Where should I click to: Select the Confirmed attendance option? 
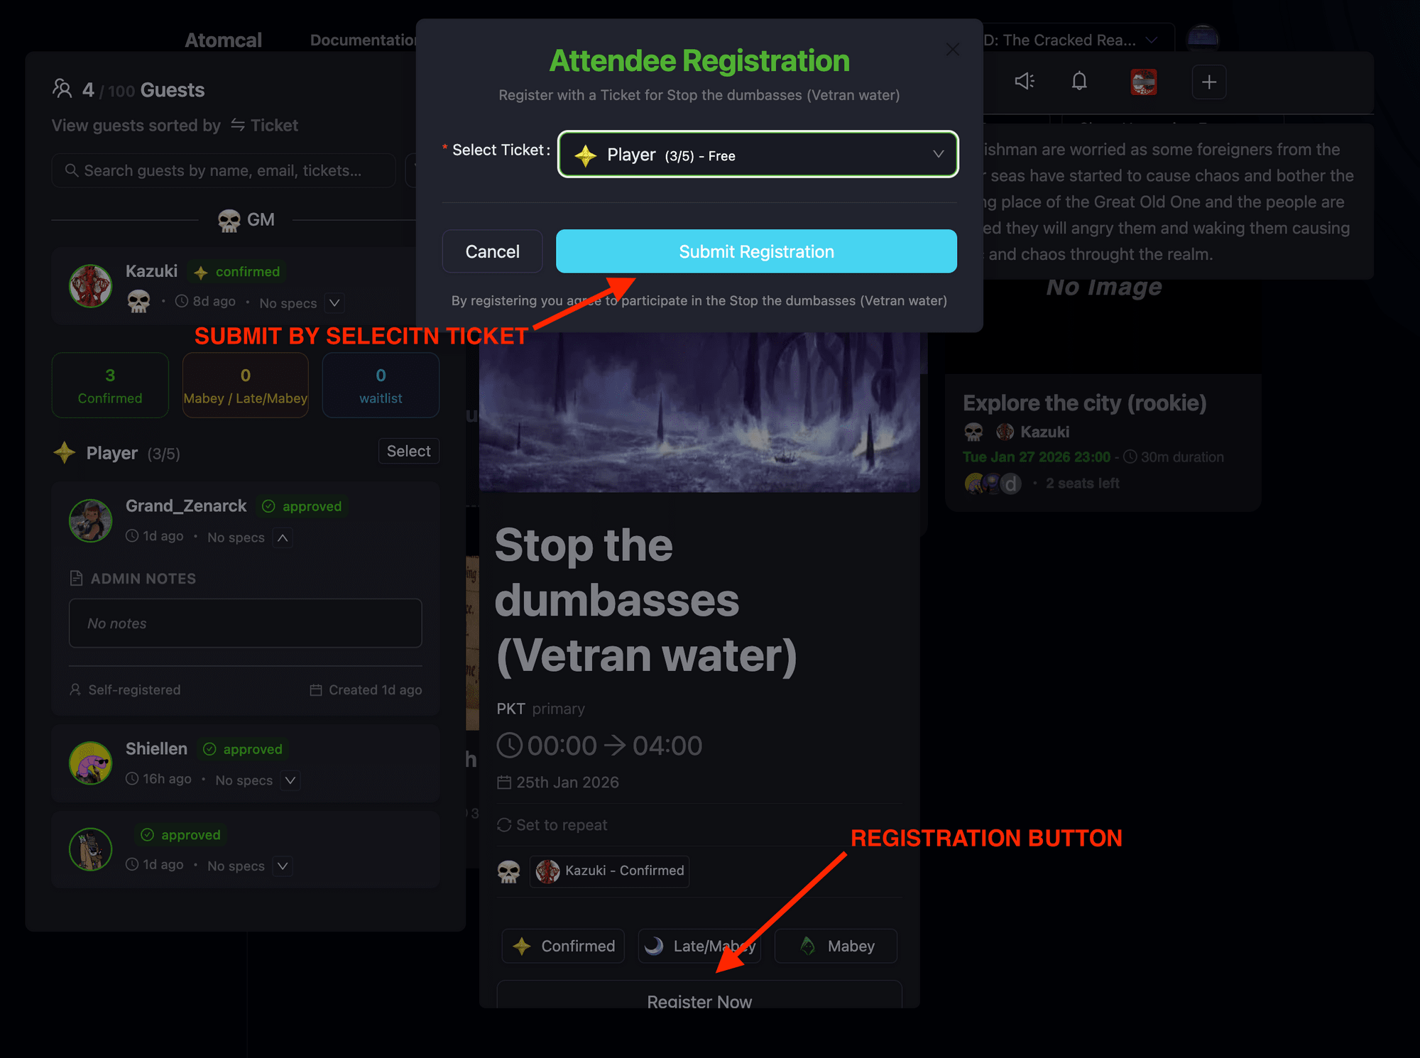(x=563, y=946)
